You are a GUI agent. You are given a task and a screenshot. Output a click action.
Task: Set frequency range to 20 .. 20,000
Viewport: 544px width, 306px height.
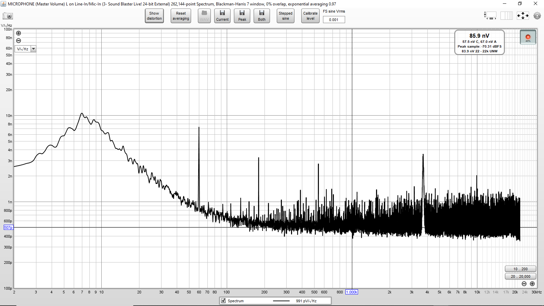coord(521,276)
